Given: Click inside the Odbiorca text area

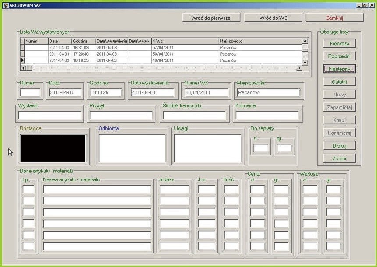Looking at the screenshot, I should [x=132, y=148].
